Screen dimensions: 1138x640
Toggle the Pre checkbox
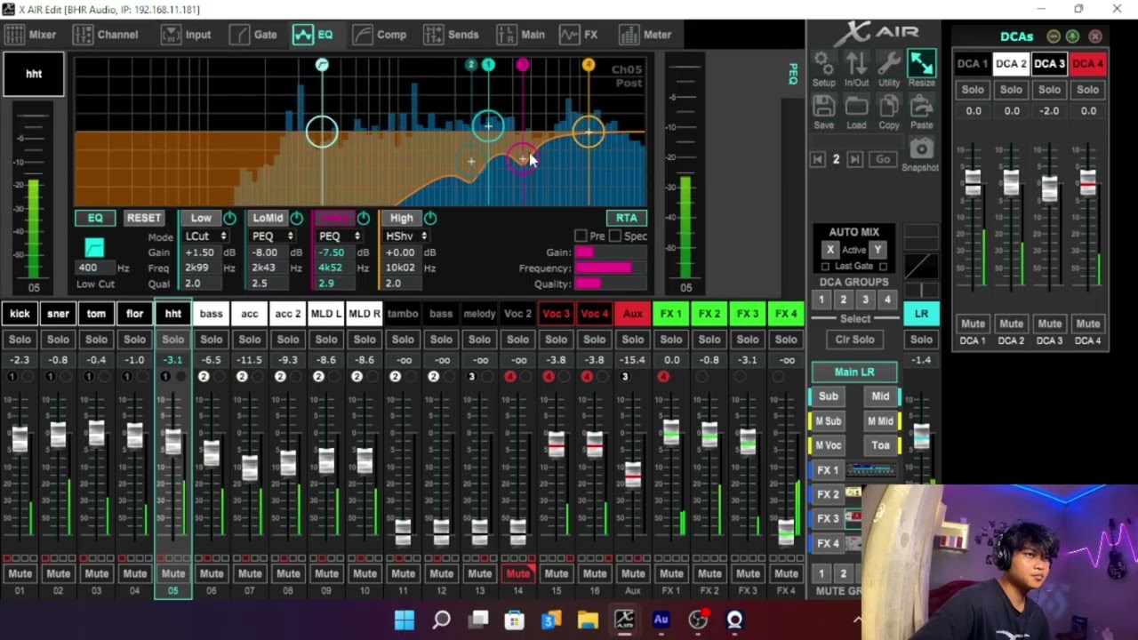point(581,236)
